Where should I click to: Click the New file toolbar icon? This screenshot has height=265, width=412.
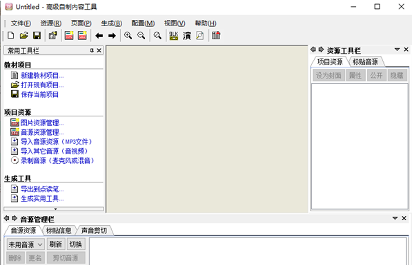tap(11, 35)
